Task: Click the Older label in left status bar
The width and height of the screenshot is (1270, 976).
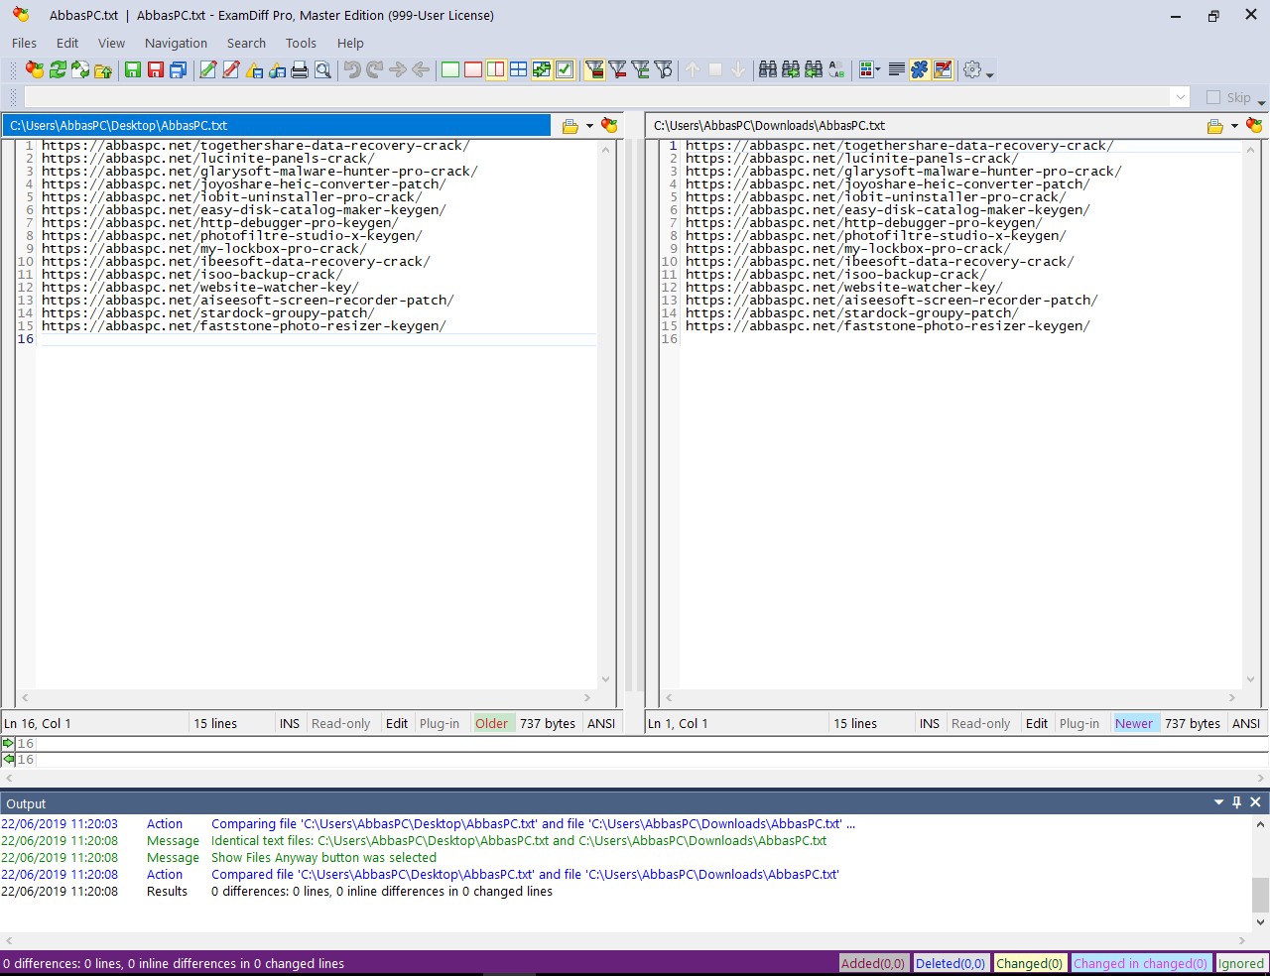Action: coord(492,723)
